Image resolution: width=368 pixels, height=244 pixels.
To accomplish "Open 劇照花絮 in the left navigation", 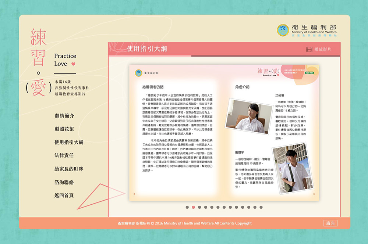I will coord(64,129).
